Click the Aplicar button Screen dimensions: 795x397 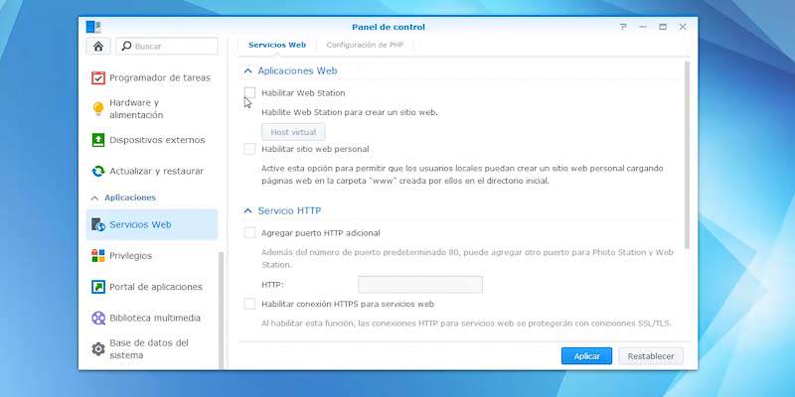(x=586, y=356)
